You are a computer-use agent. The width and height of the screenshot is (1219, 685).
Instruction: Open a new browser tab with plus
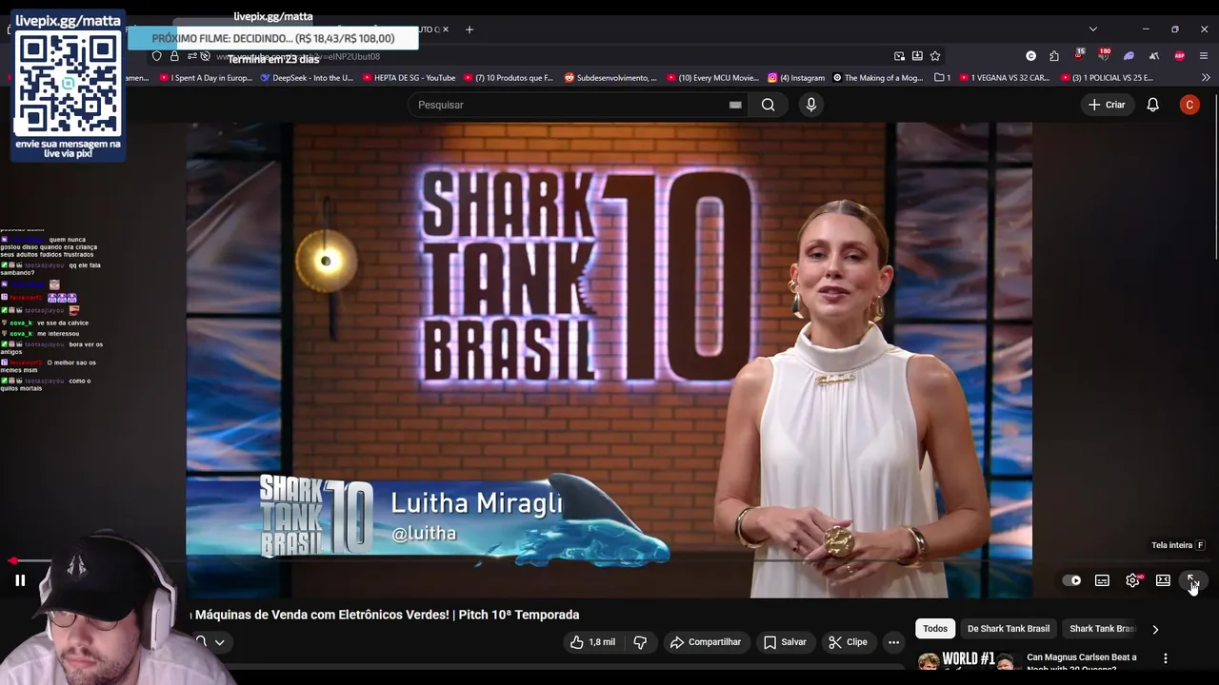click(469, 29)
